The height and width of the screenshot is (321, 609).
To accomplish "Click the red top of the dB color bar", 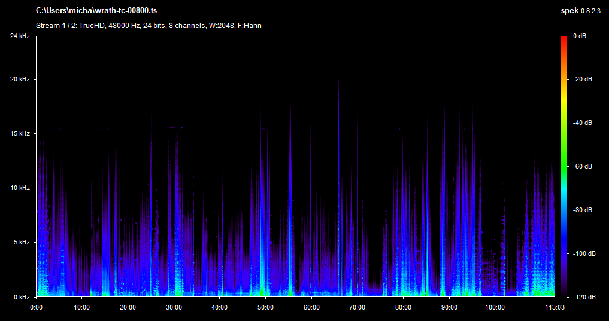I will (565, 39).
